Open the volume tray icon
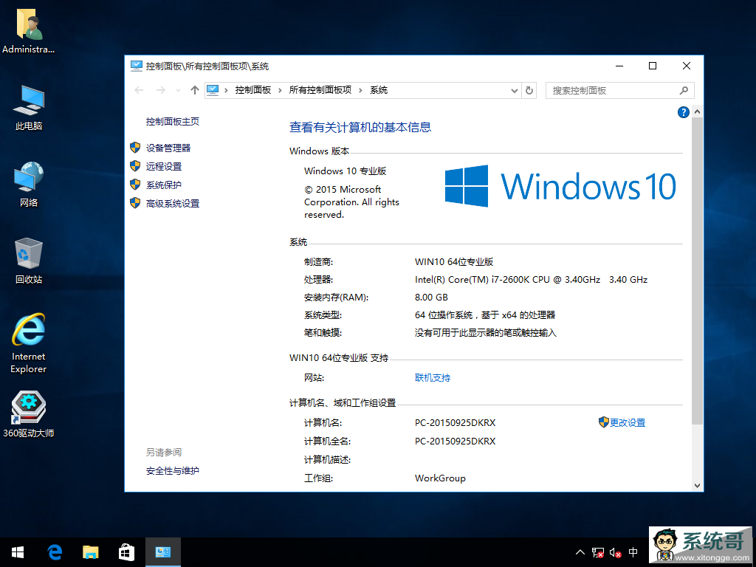756x567 pixels. coord(615,552)
